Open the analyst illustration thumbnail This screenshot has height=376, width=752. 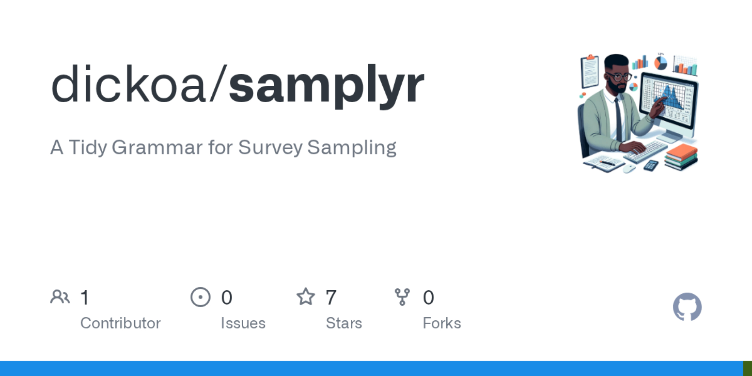[638, 113]
